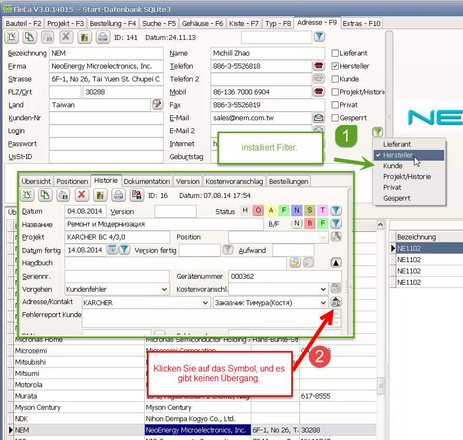Image resolution: width=463 pixels, height=440 pixels.
Task: Uncheck the Hersteller checkbox
Action: point(335,66)
